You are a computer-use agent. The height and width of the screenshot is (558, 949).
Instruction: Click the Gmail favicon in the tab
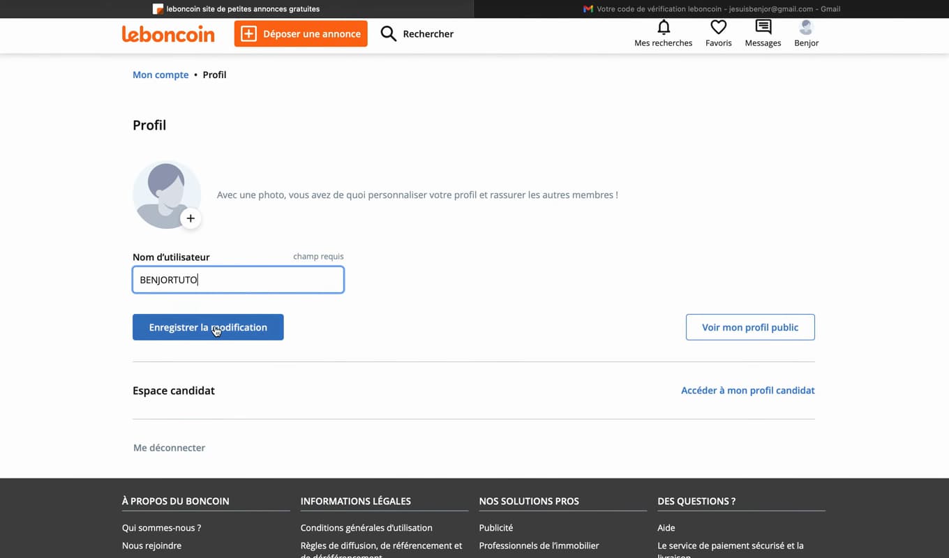[x=588, y=9]
